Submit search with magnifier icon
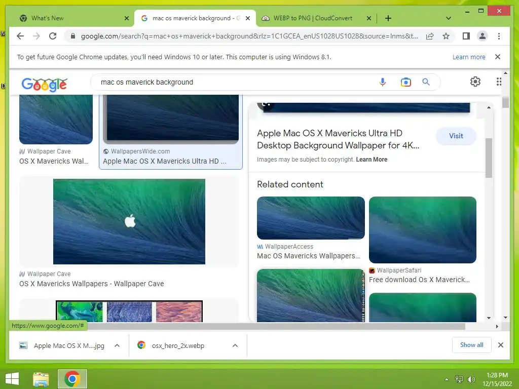Screen dimensions: 519x389 pos(426,82)
